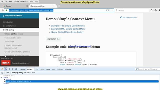Switch to Firebug Net tab
This screenshot has height=90, width=160.
53,69
